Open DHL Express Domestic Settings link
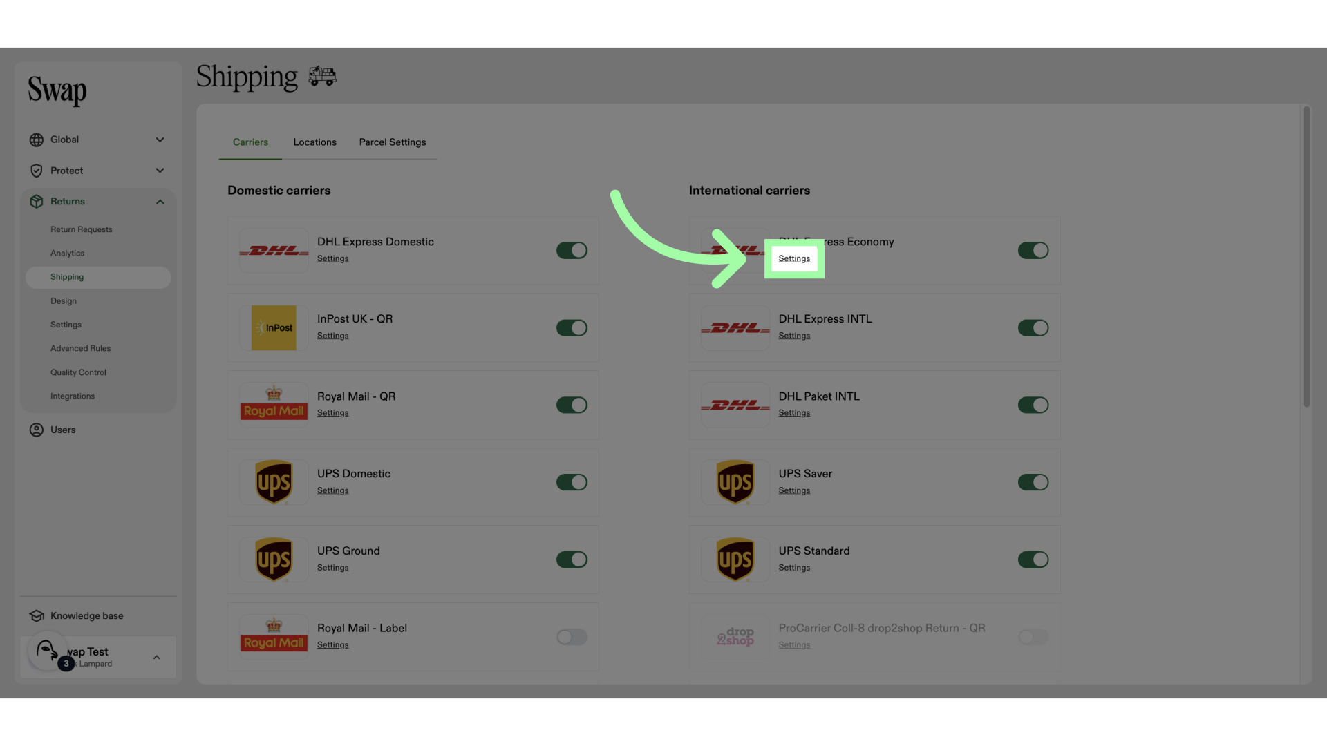 tap(333, 258)
